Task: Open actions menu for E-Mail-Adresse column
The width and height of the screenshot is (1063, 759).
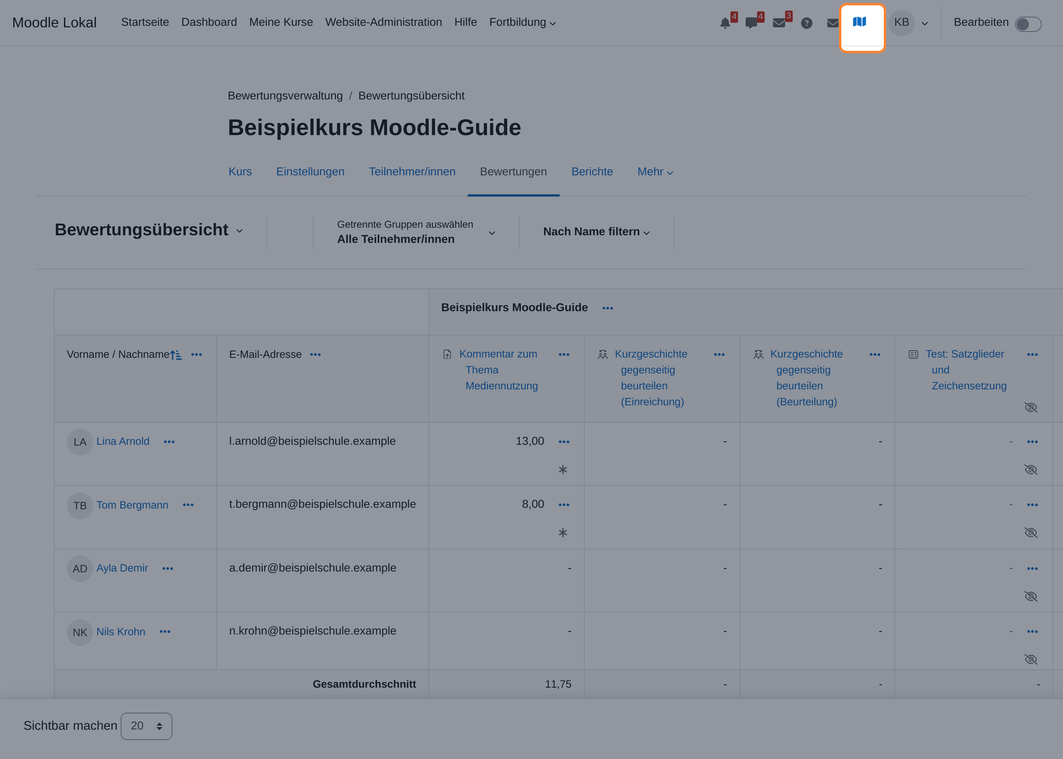Action: point(315,355)
